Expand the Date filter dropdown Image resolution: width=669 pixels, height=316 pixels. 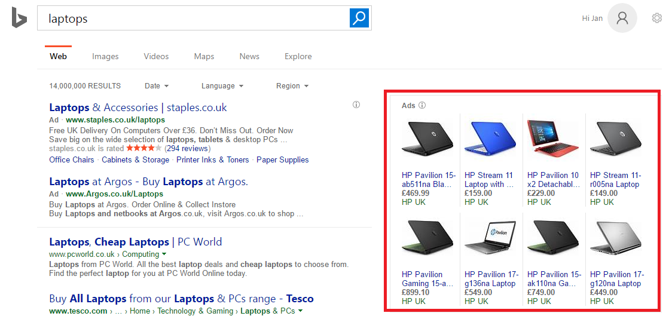(x=157, y=85)
